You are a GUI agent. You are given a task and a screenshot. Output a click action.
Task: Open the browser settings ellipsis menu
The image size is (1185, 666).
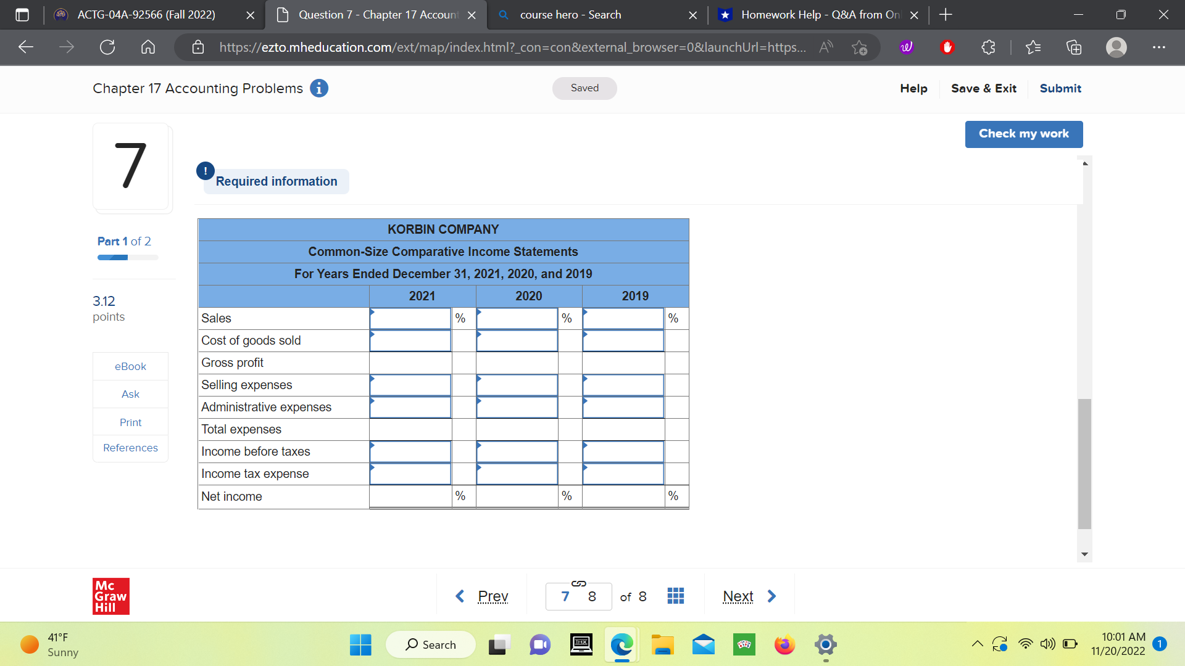click(x=1159, y=47)
